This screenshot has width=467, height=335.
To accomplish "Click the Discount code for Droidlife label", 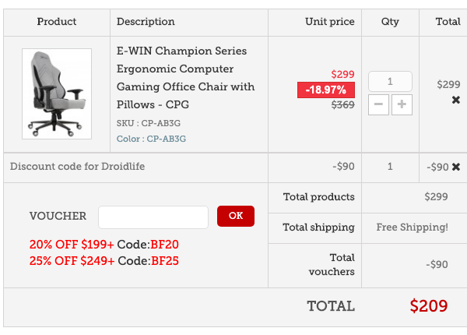I will (77, 167).
